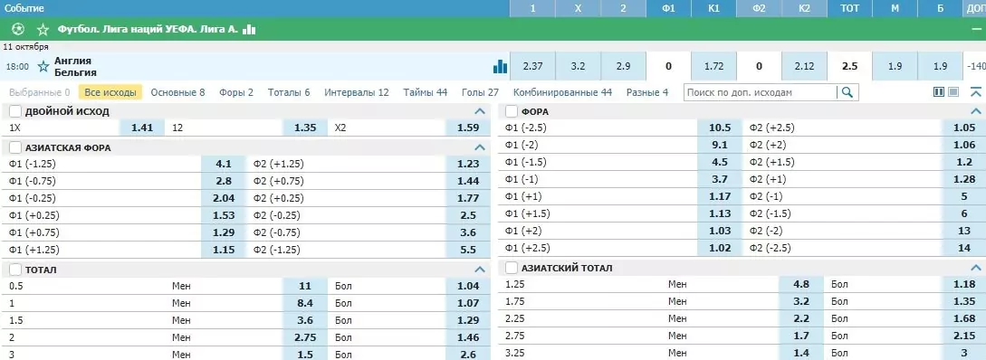The image size is (986, 360).
Task: Select odds 2.37 for England win
Action: point(532,66)
